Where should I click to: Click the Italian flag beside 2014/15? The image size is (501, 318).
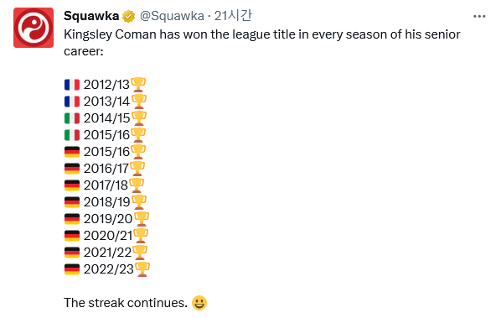[x=72, y=118]
